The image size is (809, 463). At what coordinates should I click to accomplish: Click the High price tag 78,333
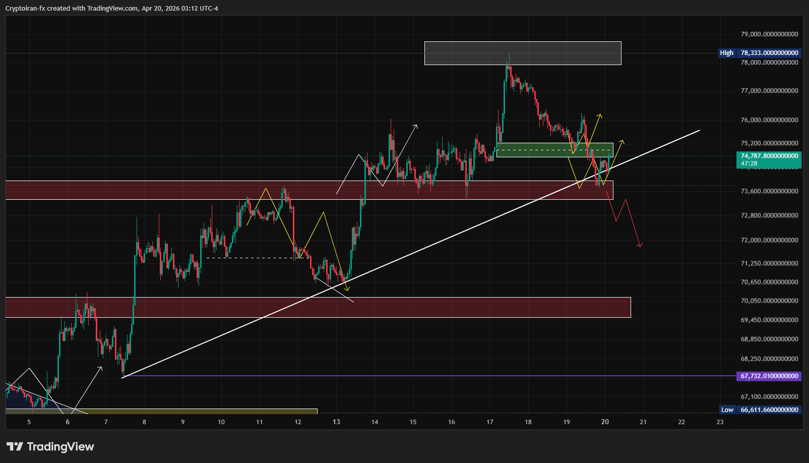click(769, 53)
